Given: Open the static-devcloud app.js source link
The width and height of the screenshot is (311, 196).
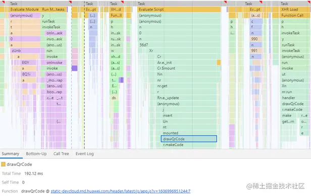Looking at the screenshot, I should coord(121,191).
